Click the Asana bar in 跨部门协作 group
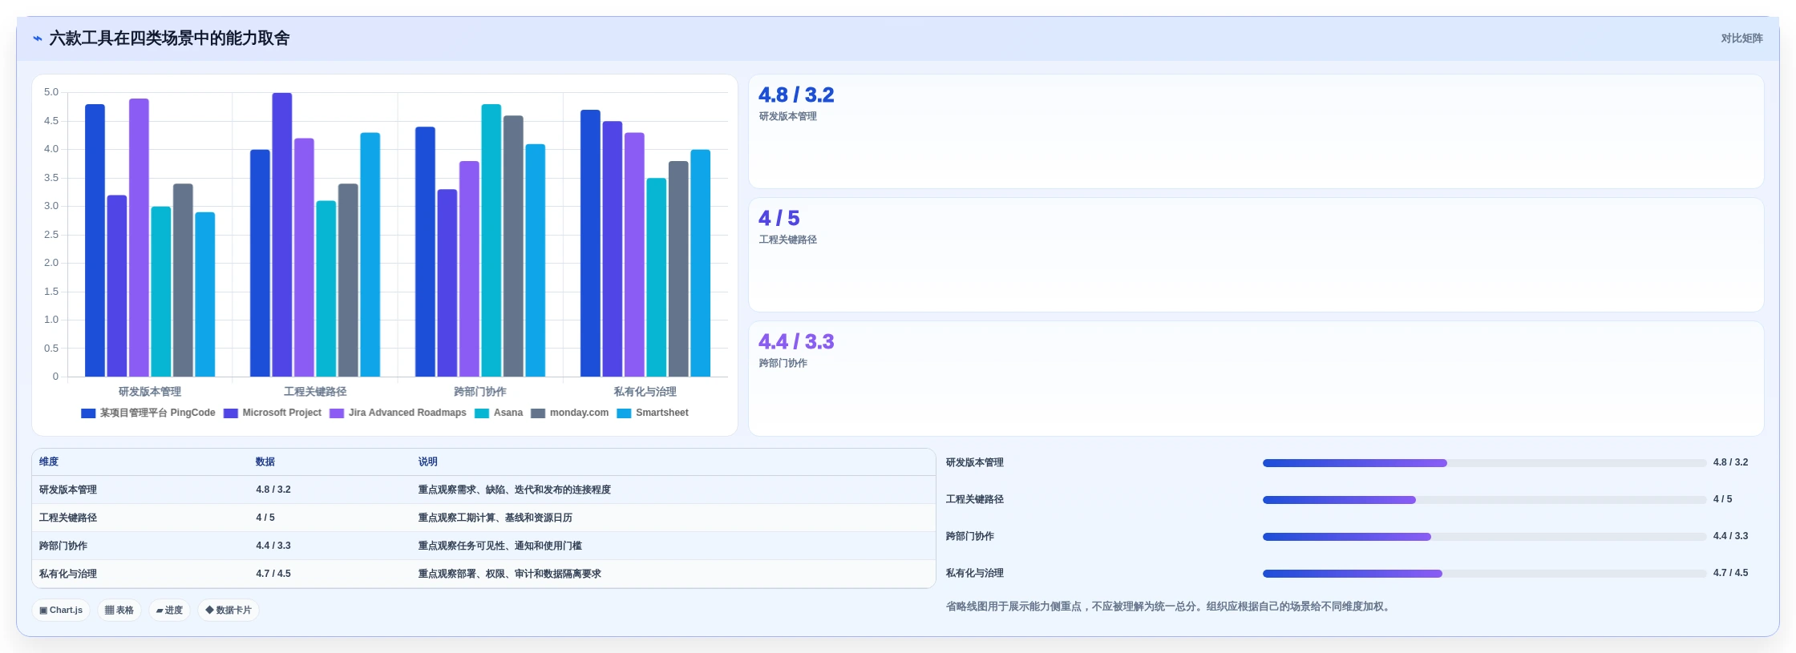Image resolution: width=1796 pixels, height=653 pixels. [x=491, y=240]
